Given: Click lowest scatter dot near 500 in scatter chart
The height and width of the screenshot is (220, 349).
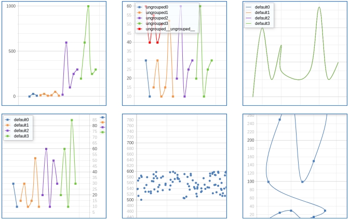Looking at the screenshot, I should 141,200.
